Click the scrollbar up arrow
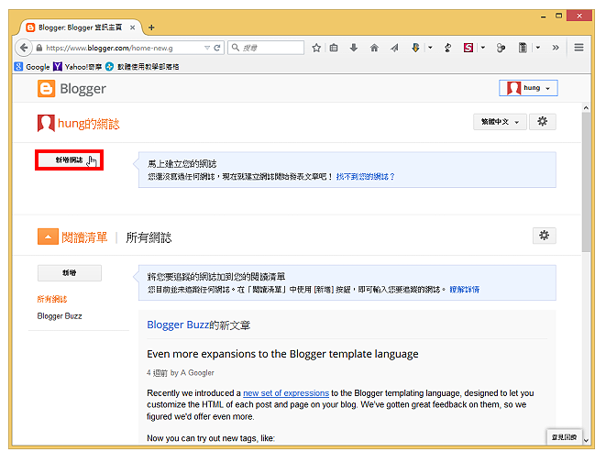The width and height of the screenshot is (606, 463). [x=586, y=108]
